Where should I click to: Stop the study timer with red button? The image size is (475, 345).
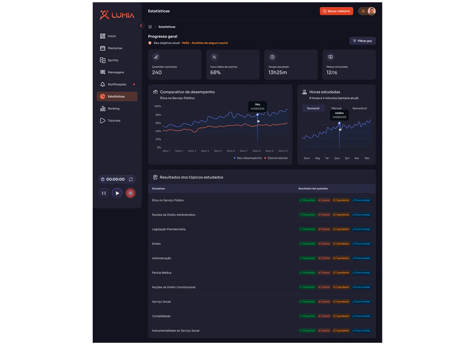click(x=130, y=193)
